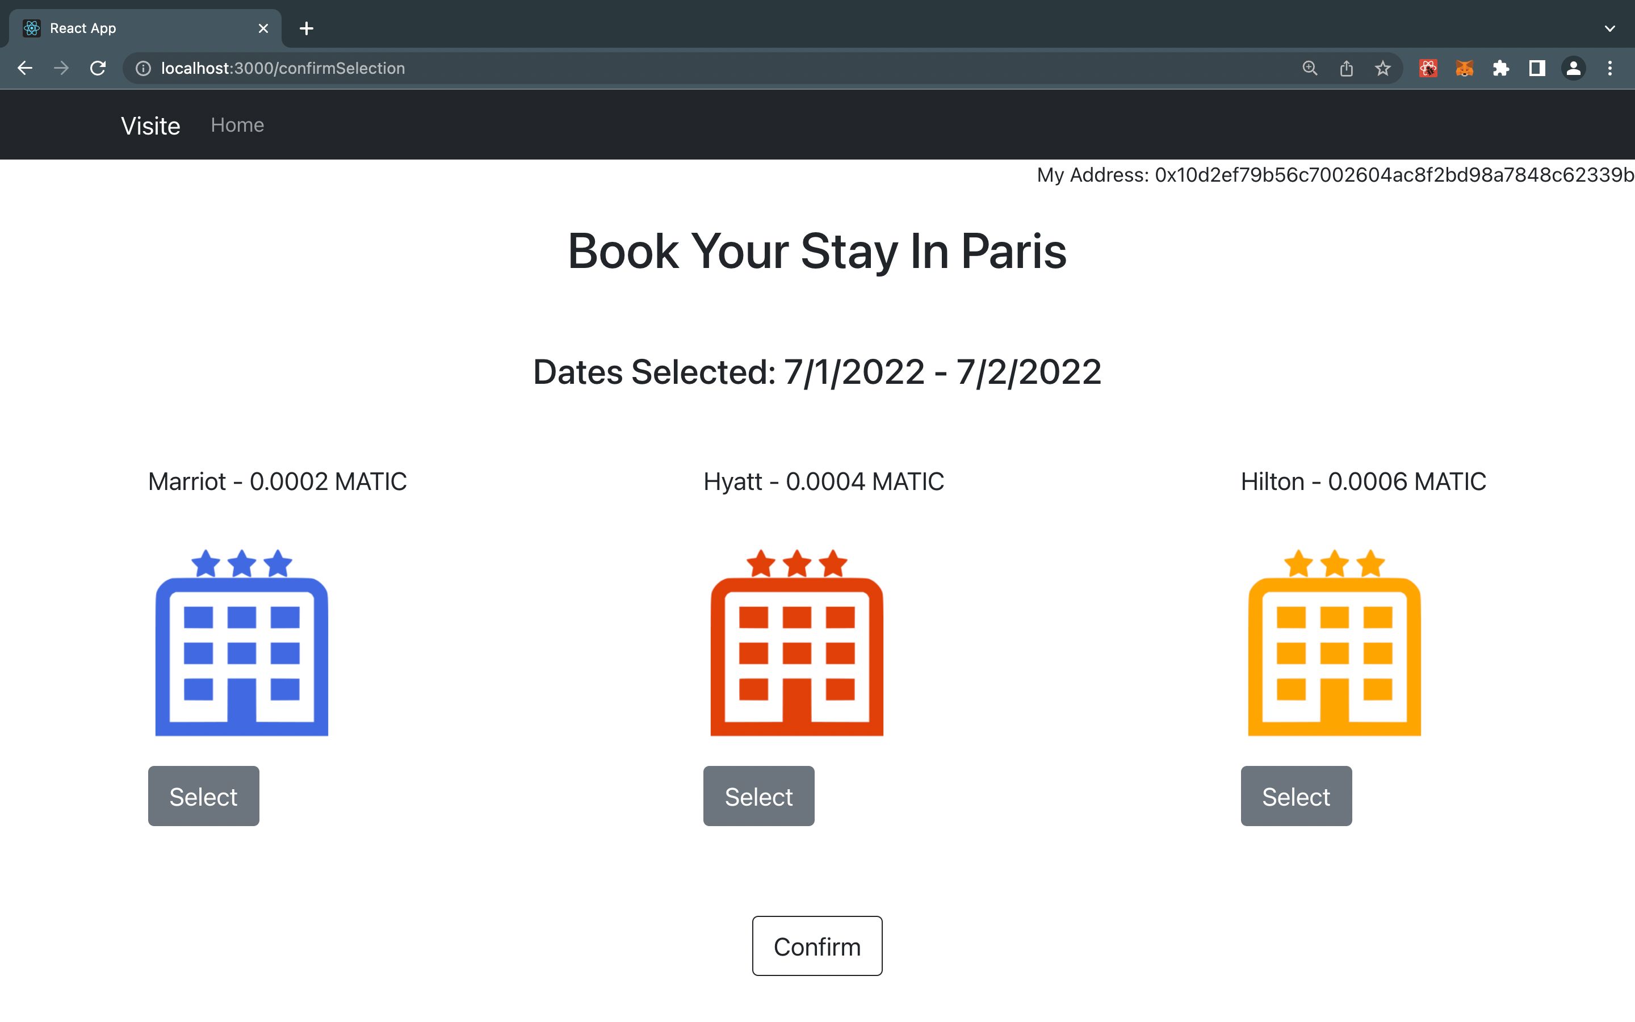Toggle the browser side panel icon

tap(1537, 68)
